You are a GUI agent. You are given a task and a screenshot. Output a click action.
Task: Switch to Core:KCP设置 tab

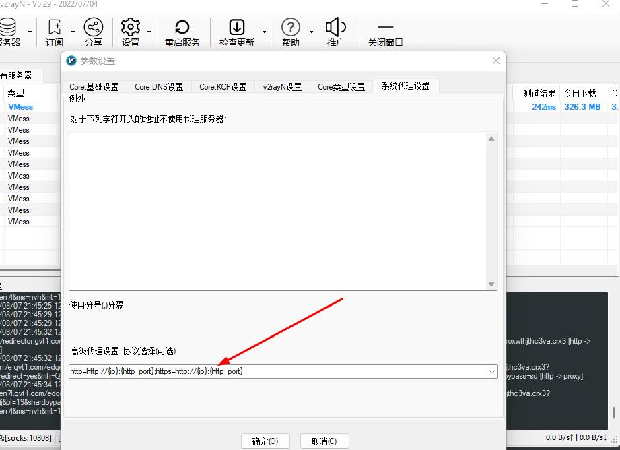click(223, 87)
